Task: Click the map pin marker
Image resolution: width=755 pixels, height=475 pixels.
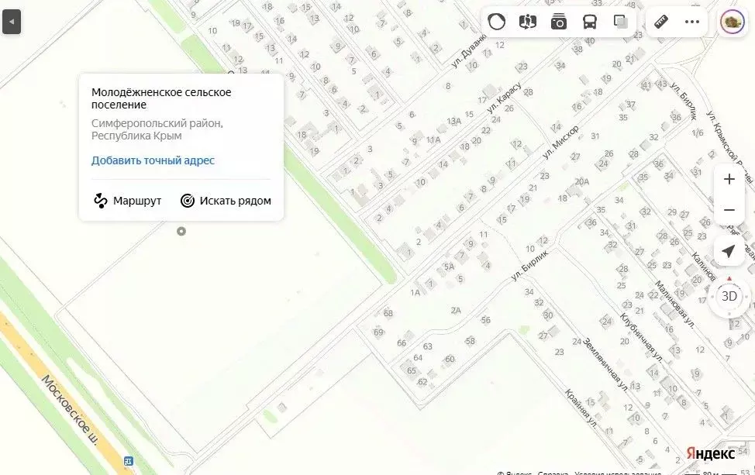Action: point(181,231)
